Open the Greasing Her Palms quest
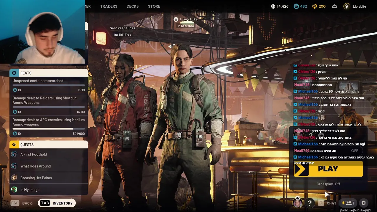Image resolution: width=377 pixels, height=212 pixels. (x=49, y=178)
